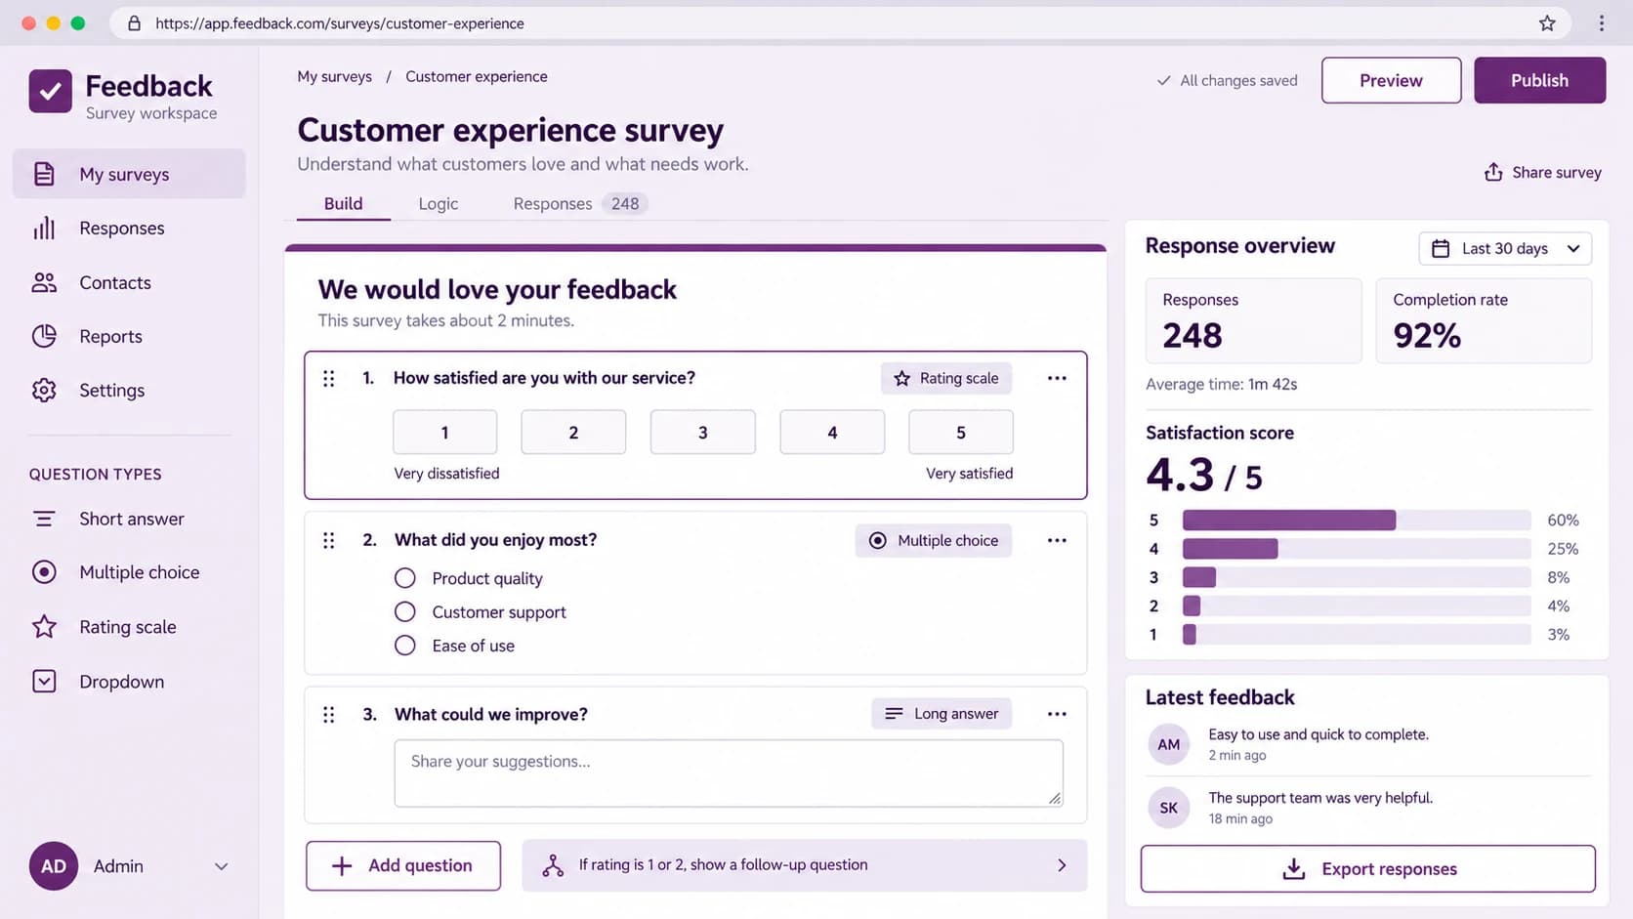Click the 4-star 25% satisfaction bar
Viewport: 1633px width, 919px height.
pyautogui.click(x=1357, y=549)
